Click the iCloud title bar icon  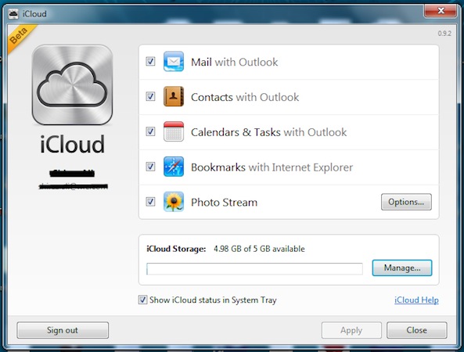point(13,13)
